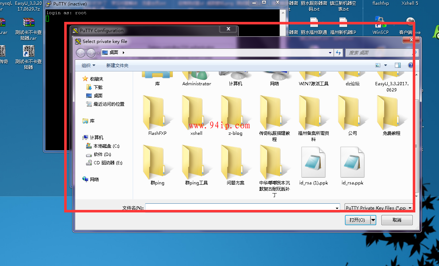Open the 免费教程 folder
The width and height of the screenshot is (439, 266).
[x=391, y=116]
